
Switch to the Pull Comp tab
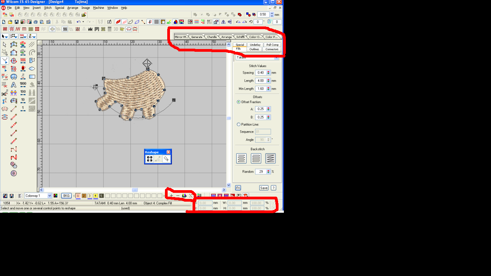click(x=272, y=45)
